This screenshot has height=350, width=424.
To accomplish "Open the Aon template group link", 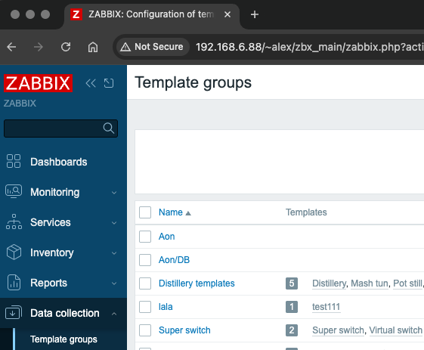I will pos(166,237).
